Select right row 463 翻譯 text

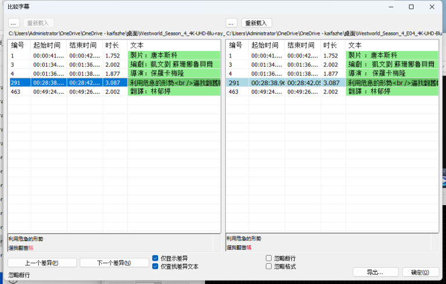(x=392, y=92)
